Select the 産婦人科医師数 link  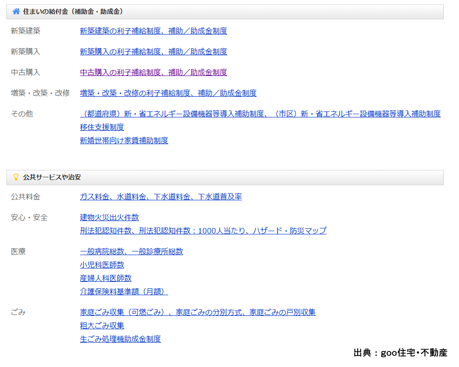coord(105,278)
